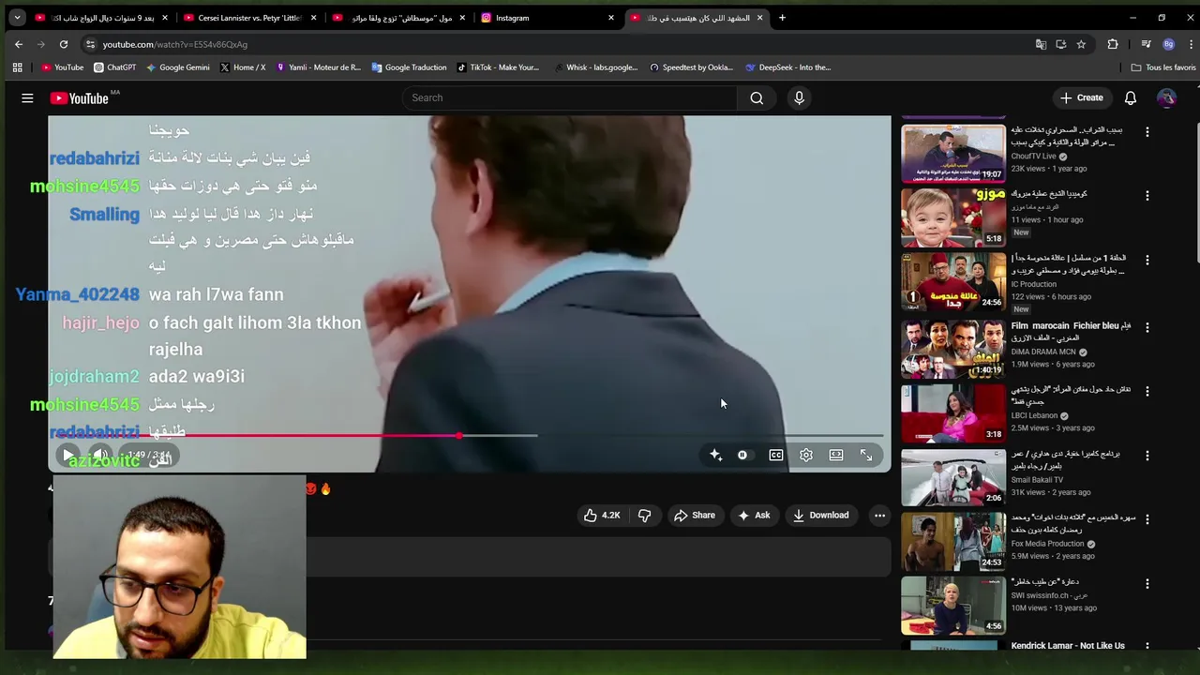Open the YouTube guide hamburger menu
Image resolution: width=1200 pixels, height=675 pixels.
(27, 97)
